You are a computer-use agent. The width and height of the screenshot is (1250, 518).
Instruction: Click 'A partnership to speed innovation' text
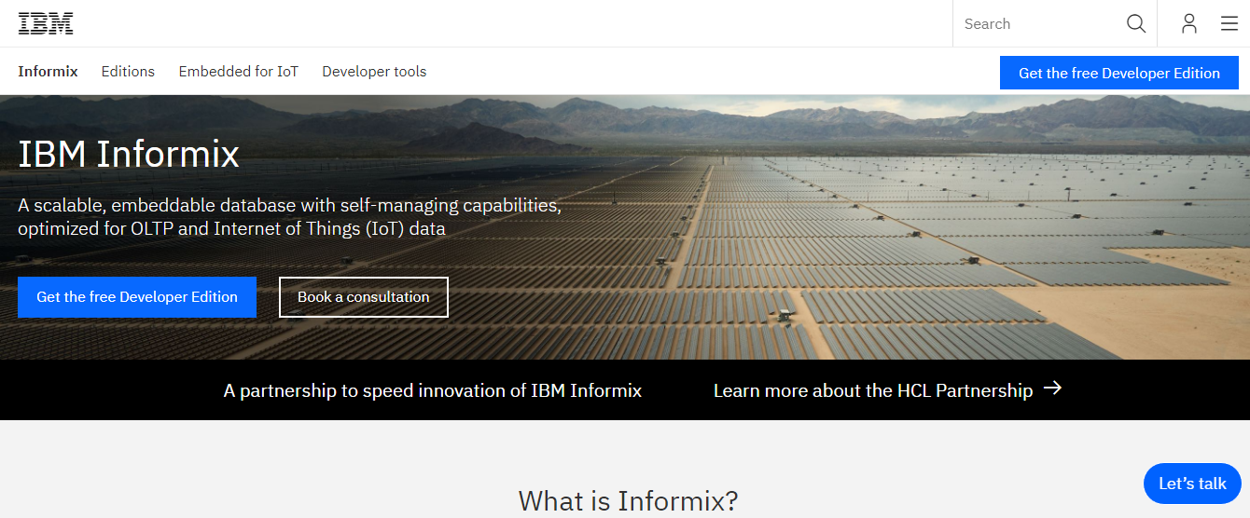tap(433, 390)
